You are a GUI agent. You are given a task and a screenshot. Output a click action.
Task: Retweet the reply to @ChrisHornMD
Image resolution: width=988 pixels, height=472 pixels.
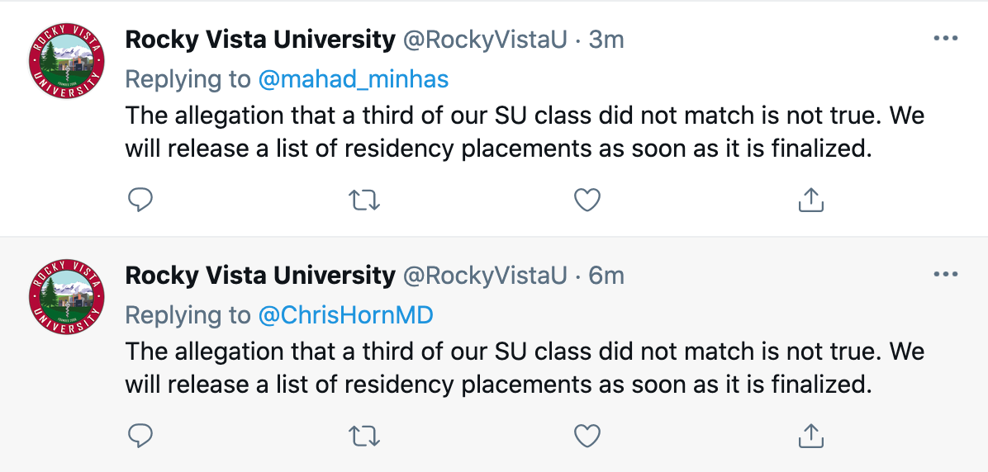[364, 435]
